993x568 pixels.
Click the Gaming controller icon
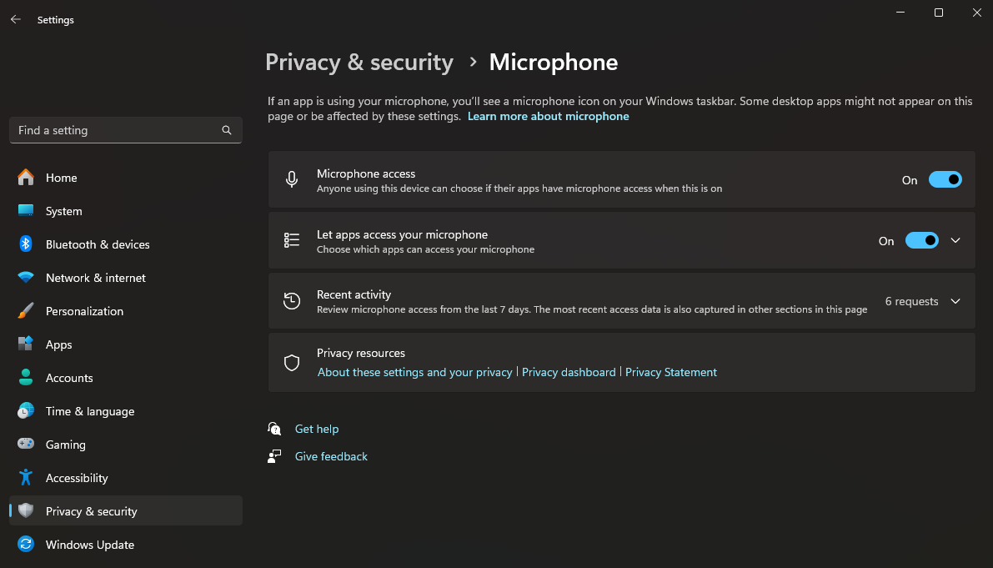pyautogui.click(x=26, y=445)
